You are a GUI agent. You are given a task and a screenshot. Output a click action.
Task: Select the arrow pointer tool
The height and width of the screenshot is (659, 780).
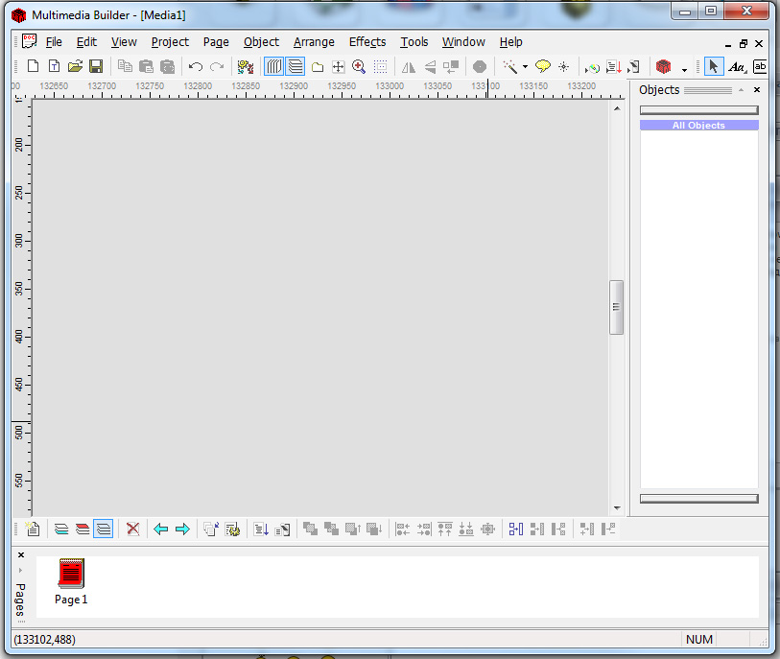point(713,67)
